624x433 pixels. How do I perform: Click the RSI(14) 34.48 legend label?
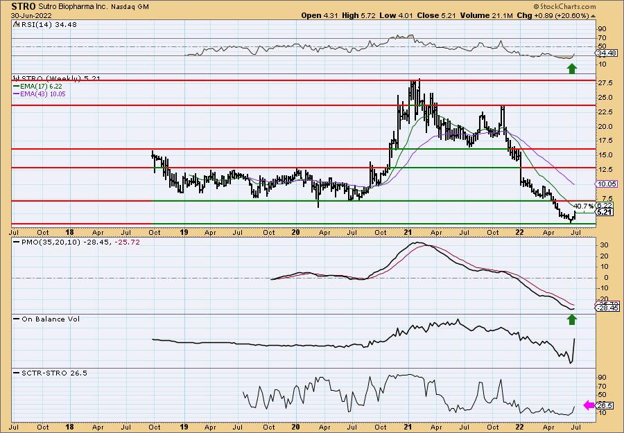point(49,25)
